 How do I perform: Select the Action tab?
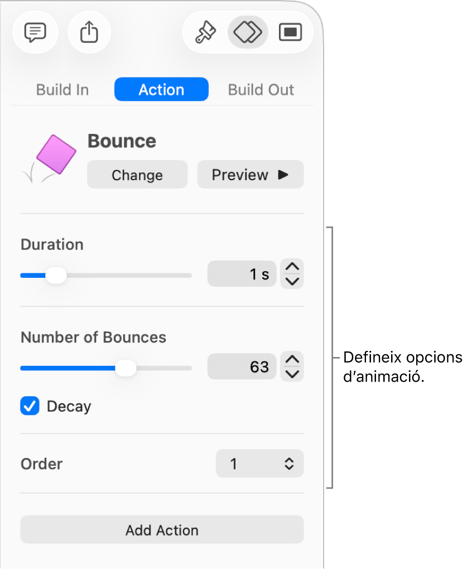[161, 90]
